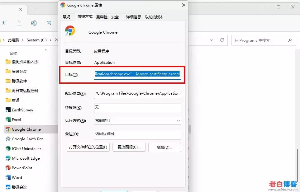Expand the address bar history dropdown
The width and height of the screenshot is (300, 192).
211,40
